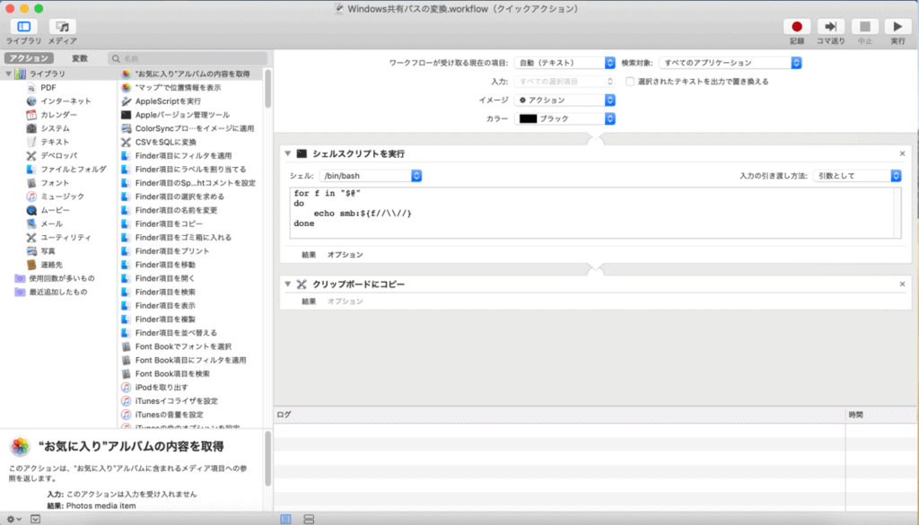Collapse the ライブラリ tree in sidebar
This screenshot has width=919, height=525.
pos(10,74)
